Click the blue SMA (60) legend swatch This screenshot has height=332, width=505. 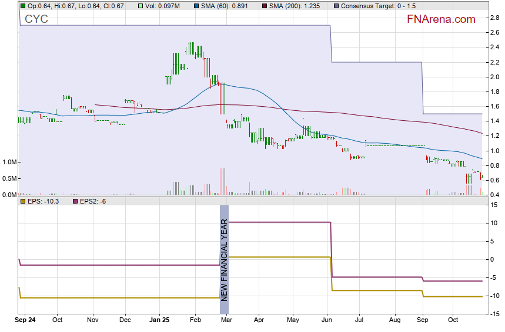pyautogui.click(x=196, y=5)
